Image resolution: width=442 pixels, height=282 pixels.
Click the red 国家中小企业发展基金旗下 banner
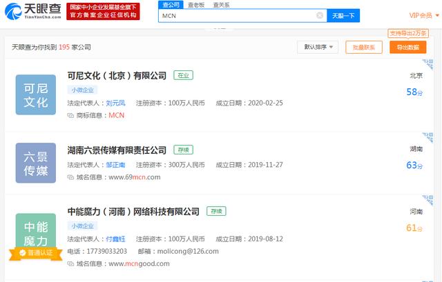103,12
